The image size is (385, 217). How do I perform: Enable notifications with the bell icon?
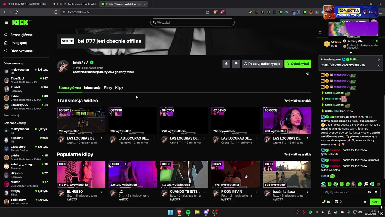tap(226, 64)
